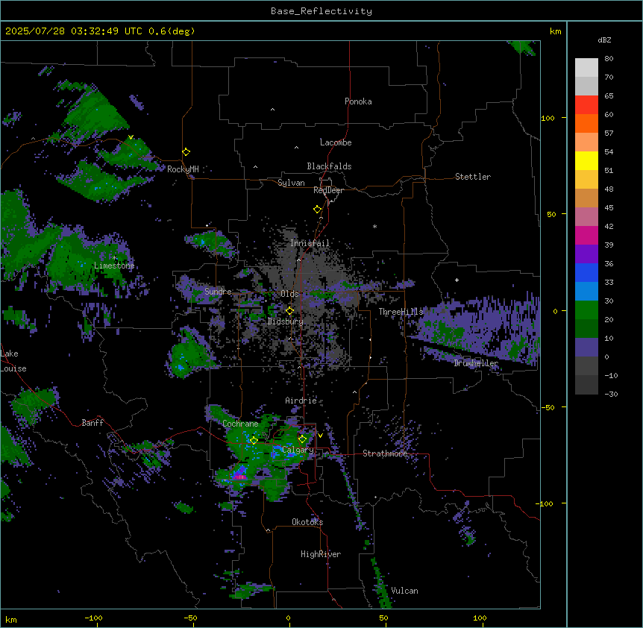Click the km unit label beside the timestamp

(x=555, y=31)
